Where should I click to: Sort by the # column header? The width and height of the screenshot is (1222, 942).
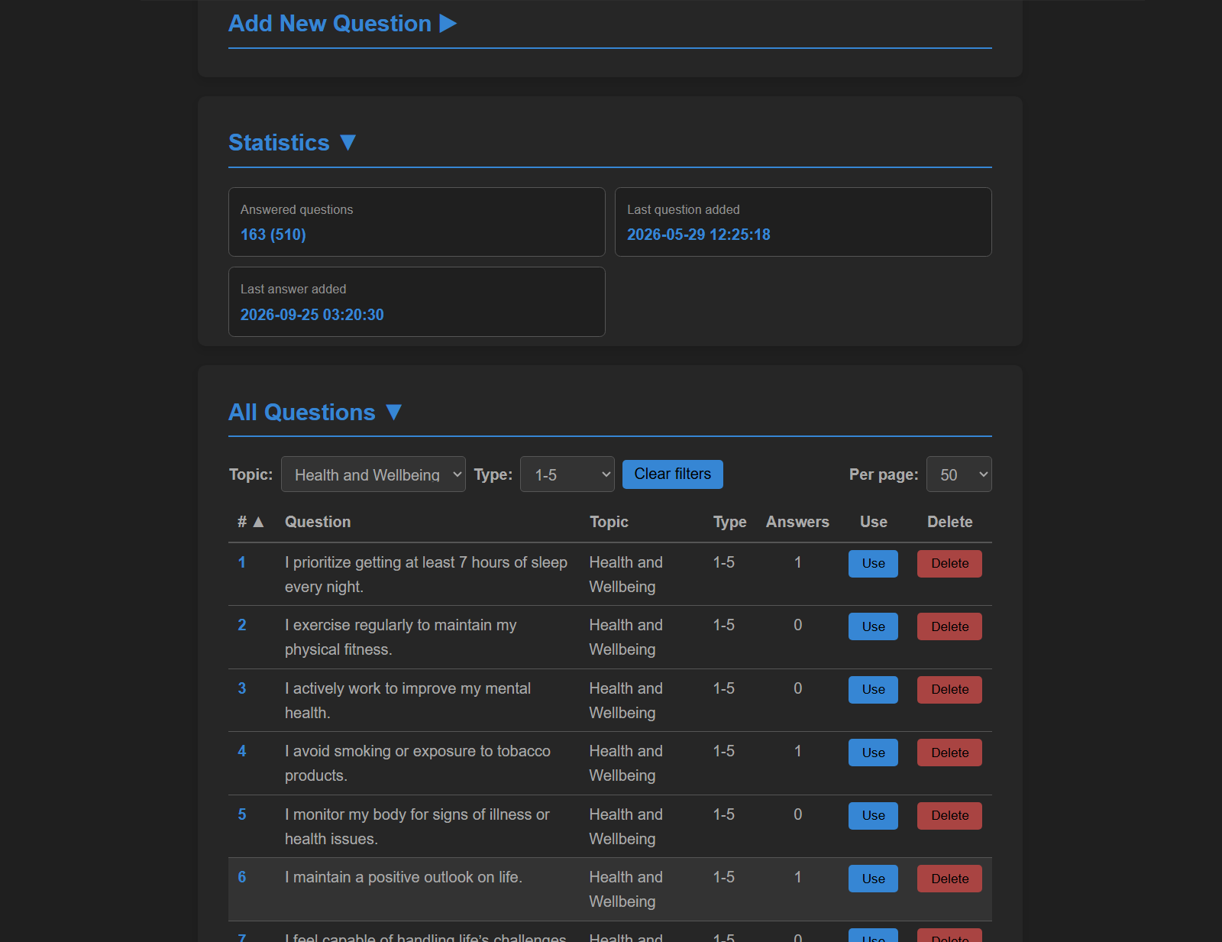point(251,522)
